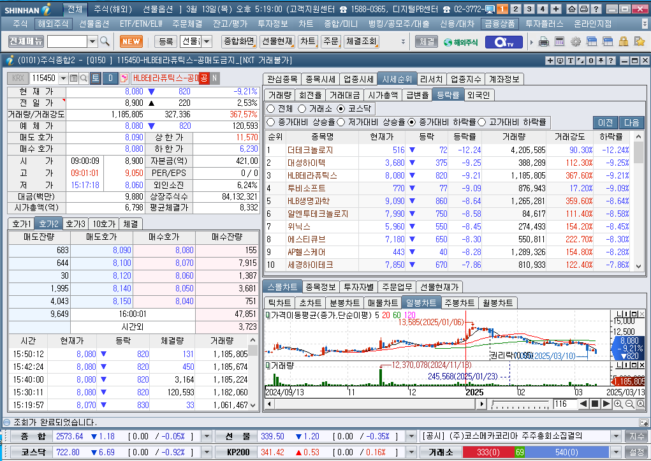The image size is (651, 461).
Task: Click the window layout icon beside gear
Action: [592, 41]
